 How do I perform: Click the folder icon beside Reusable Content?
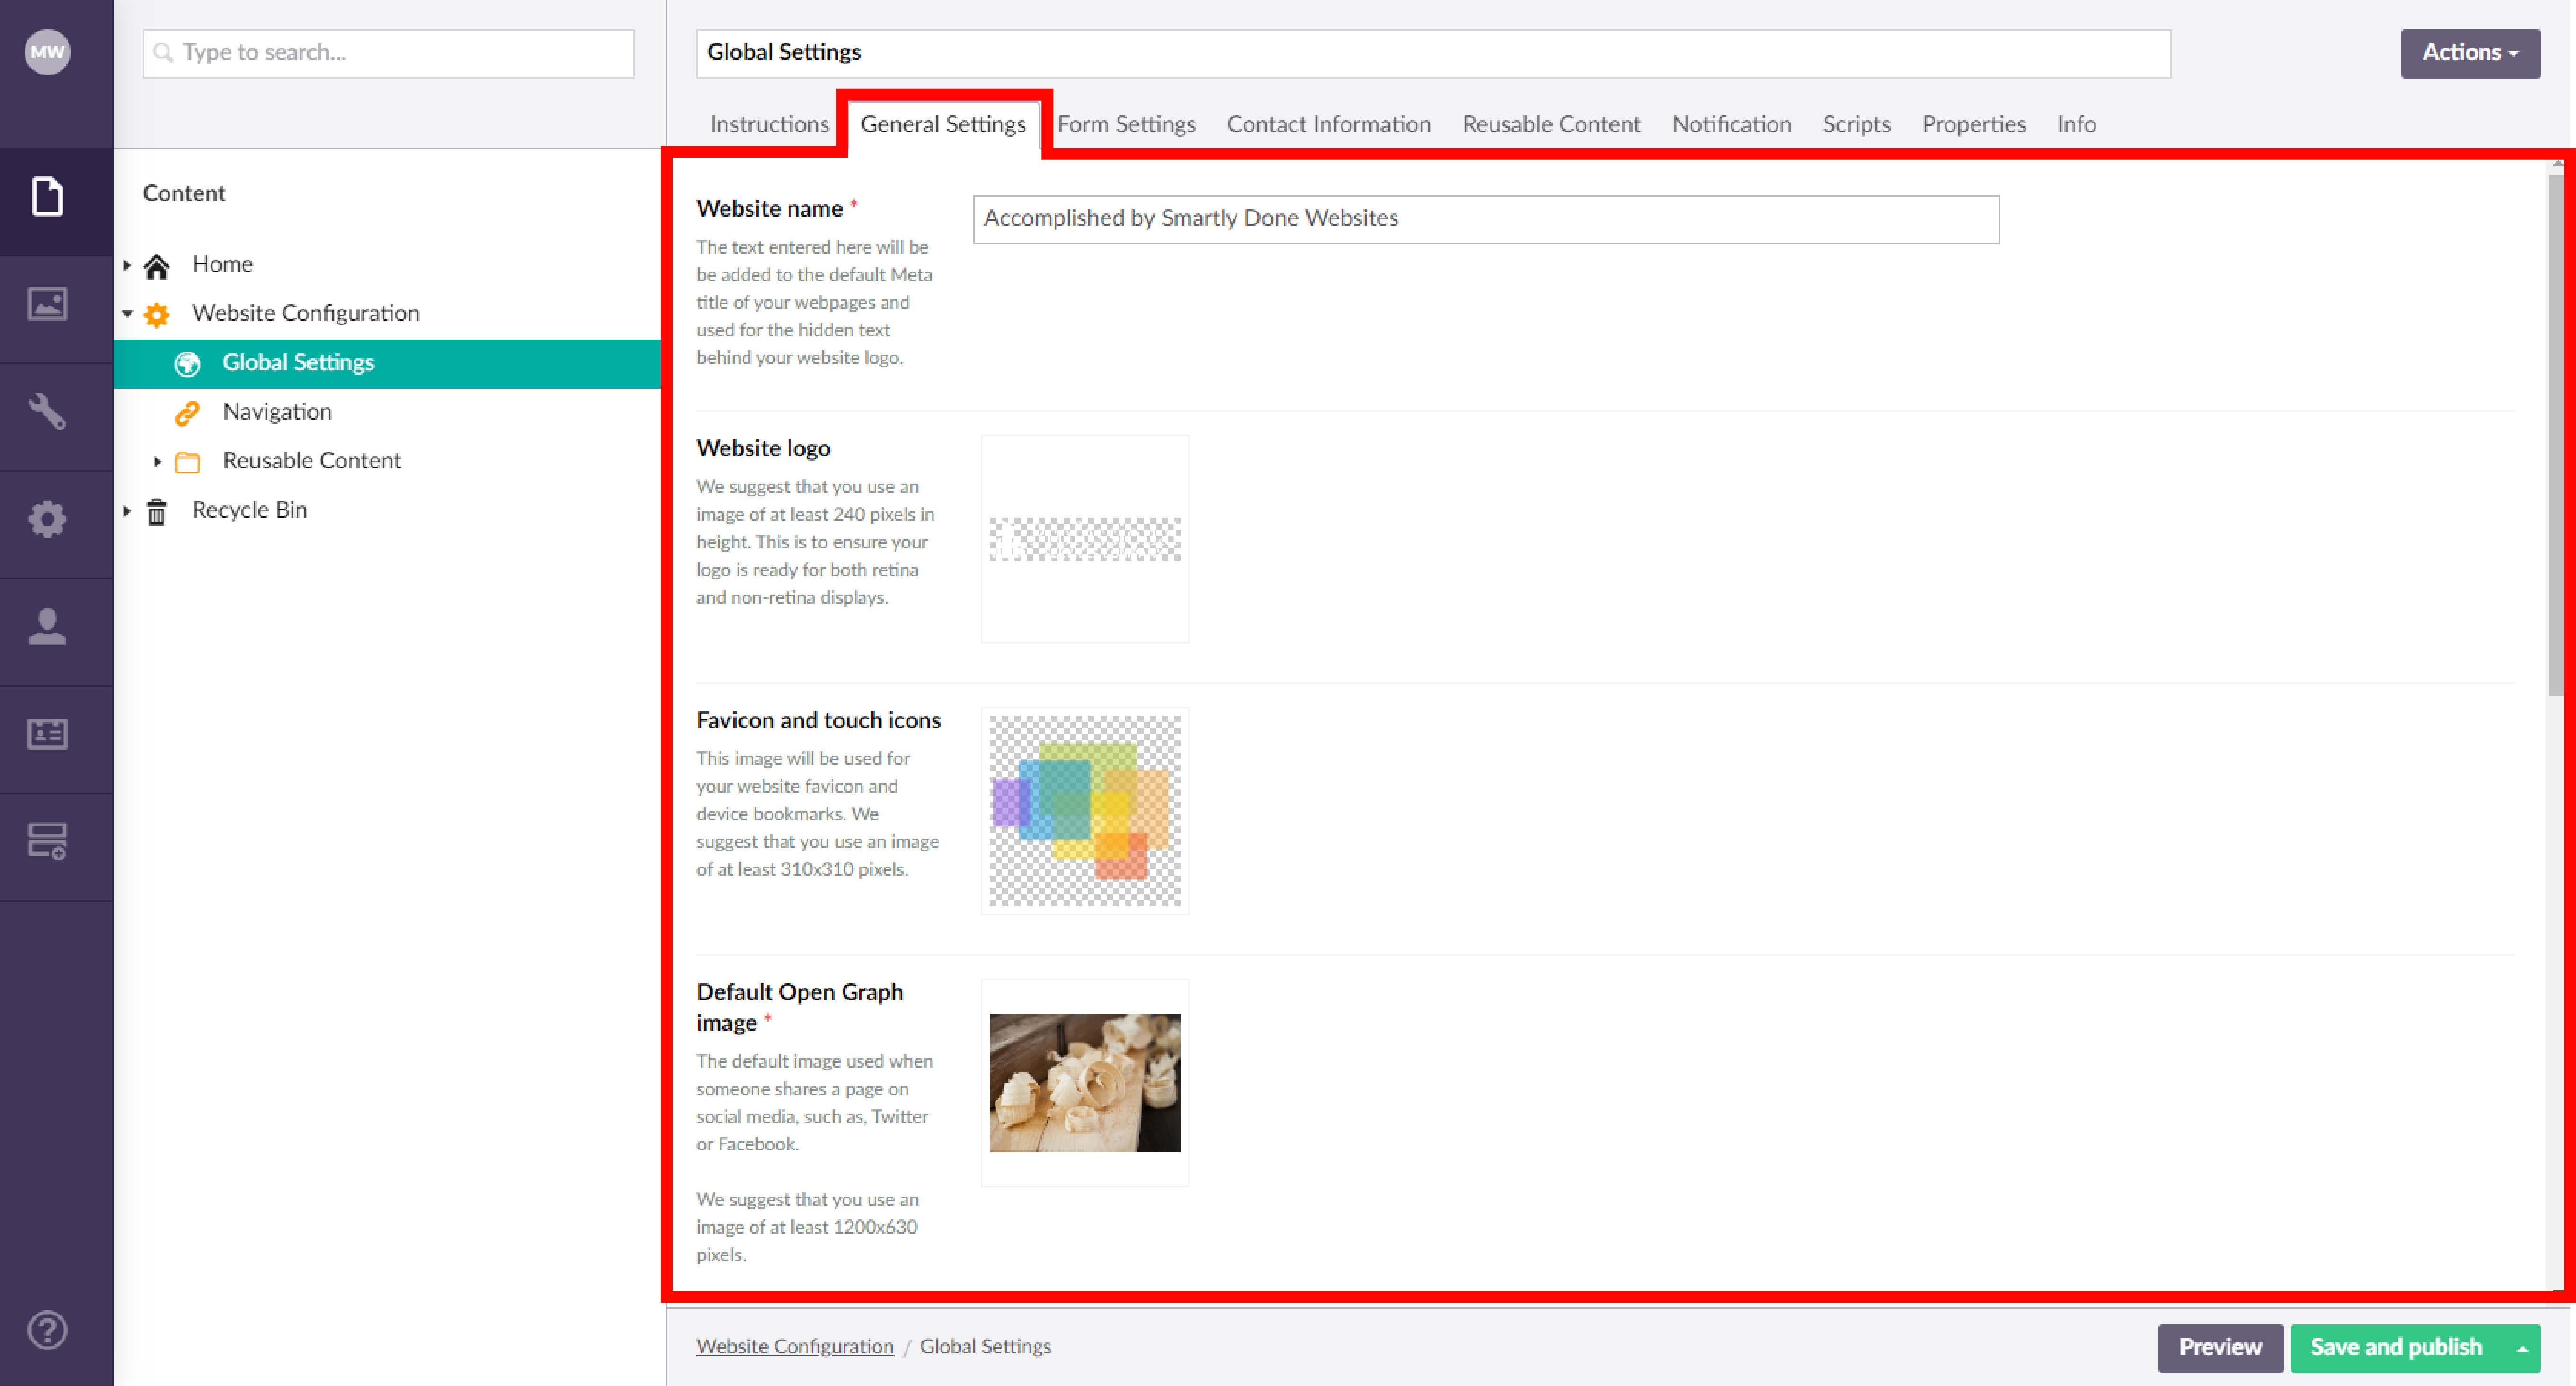point(187,462)
